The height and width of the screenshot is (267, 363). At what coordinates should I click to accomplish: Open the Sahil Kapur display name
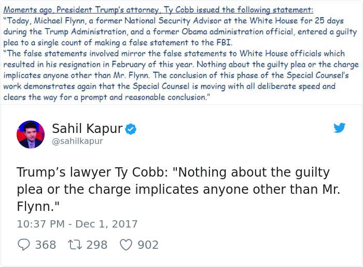point(87,128)
